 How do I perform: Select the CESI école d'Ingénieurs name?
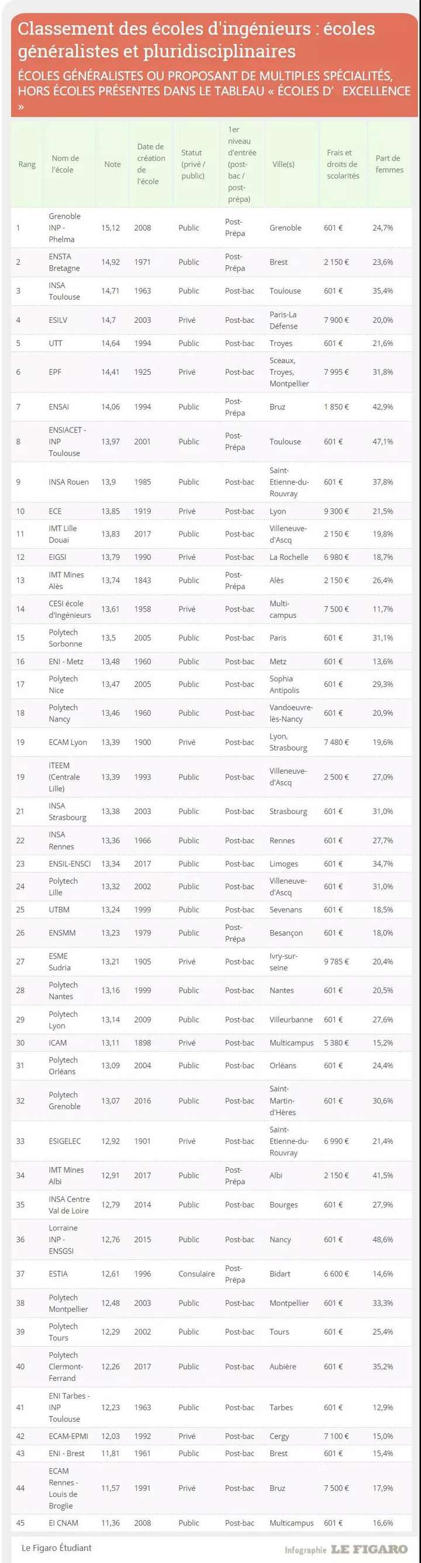[x=69, y=609]
